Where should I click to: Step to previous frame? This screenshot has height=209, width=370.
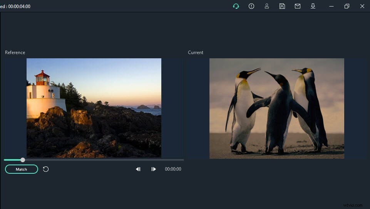click(138, 169)
